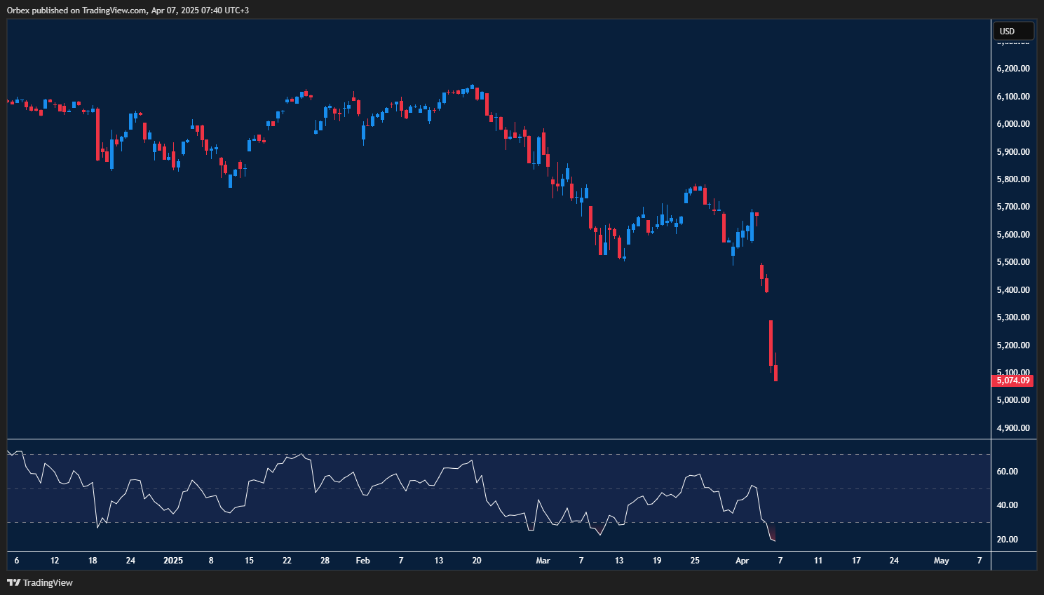The image size is (1044, 595).
Task: Click the red 5,074.09 current price label
Action: coord(1013,381)
